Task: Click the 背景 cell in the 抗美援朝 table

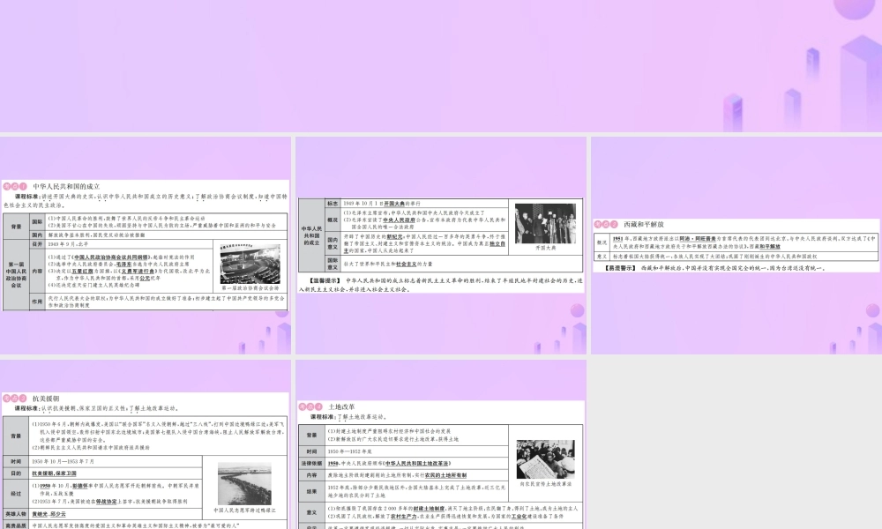Action: tap(16, 436)
